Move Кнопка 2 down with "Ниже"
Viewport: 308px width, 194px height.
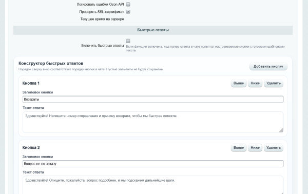click(255, 148)
